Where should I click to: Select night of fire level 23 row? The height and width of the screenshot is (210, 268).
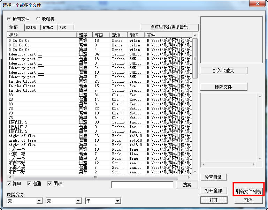coord(100,136)
